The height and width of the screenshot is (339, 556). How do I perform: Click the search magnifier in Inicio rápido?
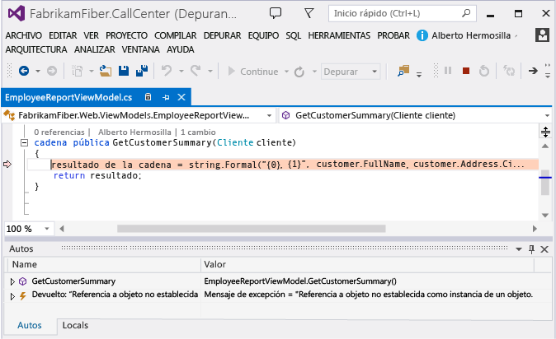tap(466, 13)
